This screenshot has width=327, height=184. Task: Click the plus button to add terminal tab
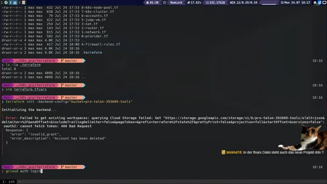[19, 181]
